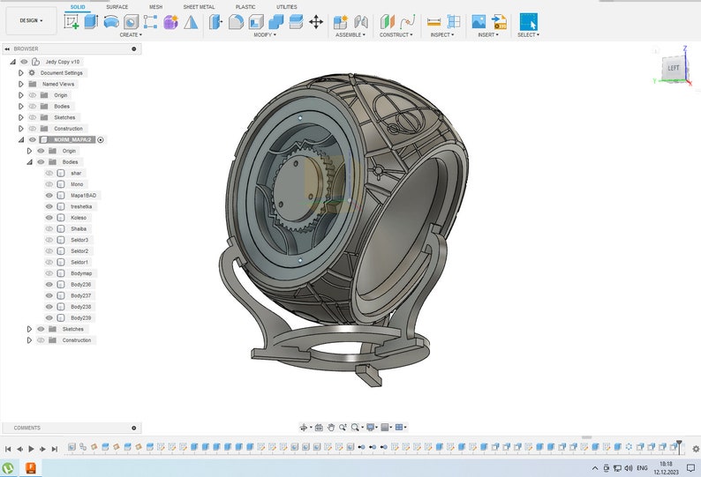Activate the Select tool icon

529,21
